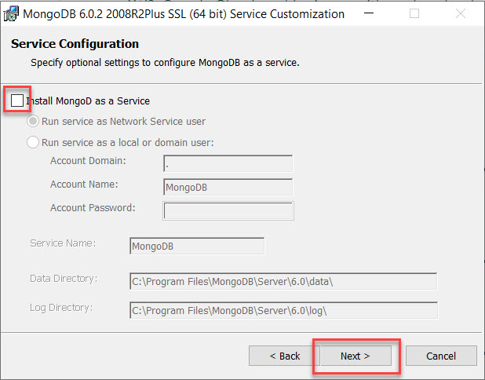Viewport: 485px width, 380px height.
Task: Enable Install MongoD as a Service checkbox
Action: tap(17, 100)
